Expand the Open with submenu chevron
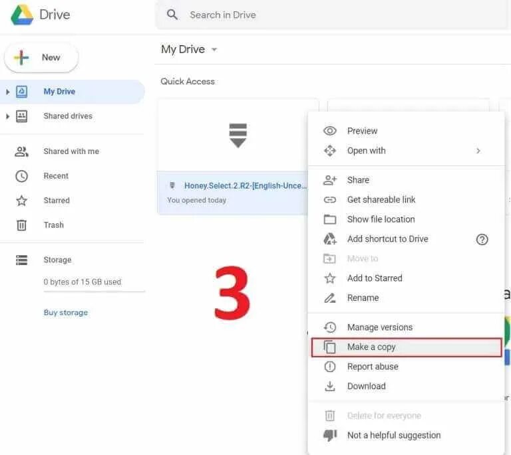 [x=478, y=151]
